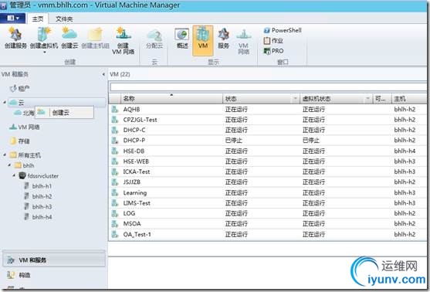Open the 创建虚拟机 ribbon button

(x=44, y=39)
